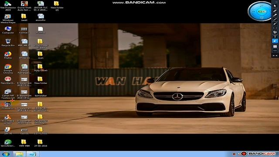Launch VLC media player shortcut

tap(8, 119)
